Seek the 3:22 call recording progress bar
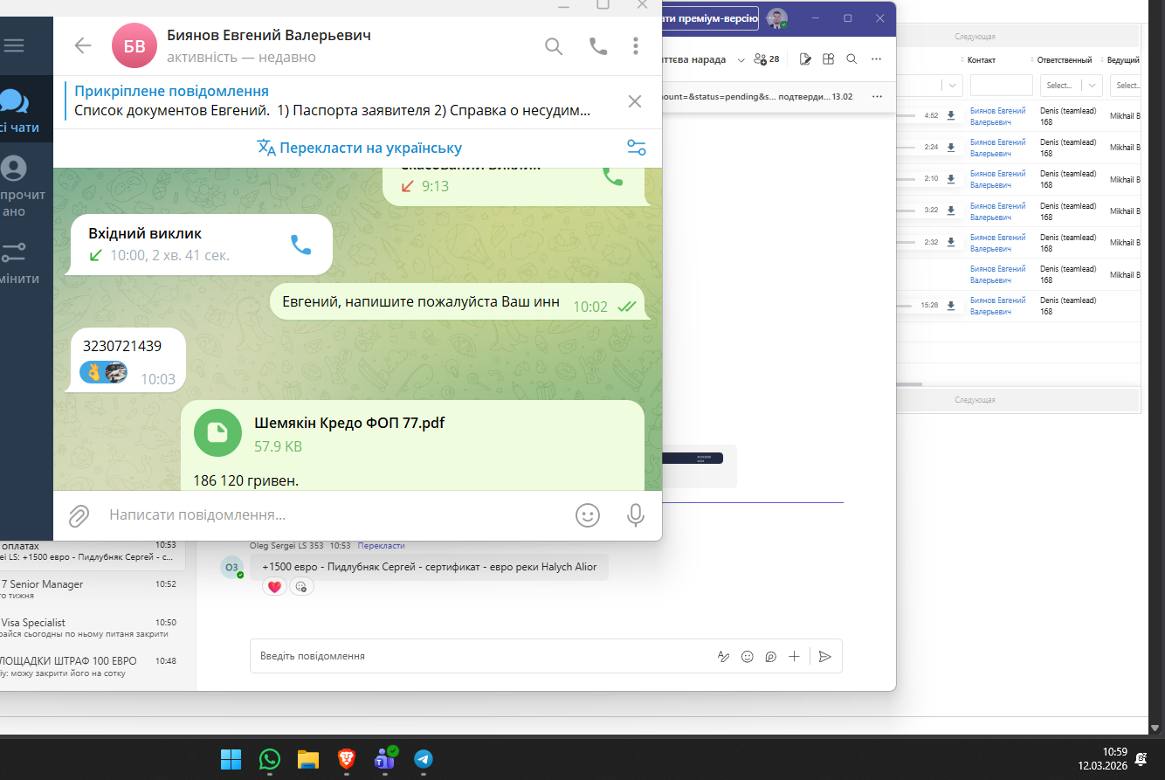The image size is (1165, 780). click(907, 211)
